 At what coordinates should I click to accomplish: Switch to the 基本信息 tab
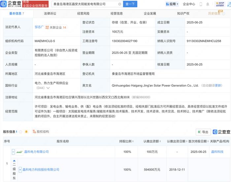[16, 14]
